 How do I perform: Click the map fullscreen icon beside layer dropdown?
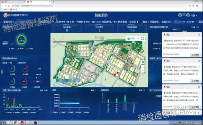(143, 38)
